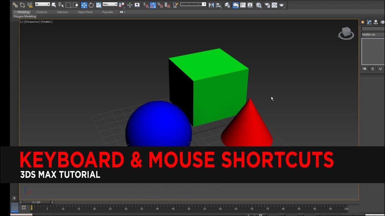385x216 pixels.
Task: Toggle the 3D Snaps button
Action: 146,5
